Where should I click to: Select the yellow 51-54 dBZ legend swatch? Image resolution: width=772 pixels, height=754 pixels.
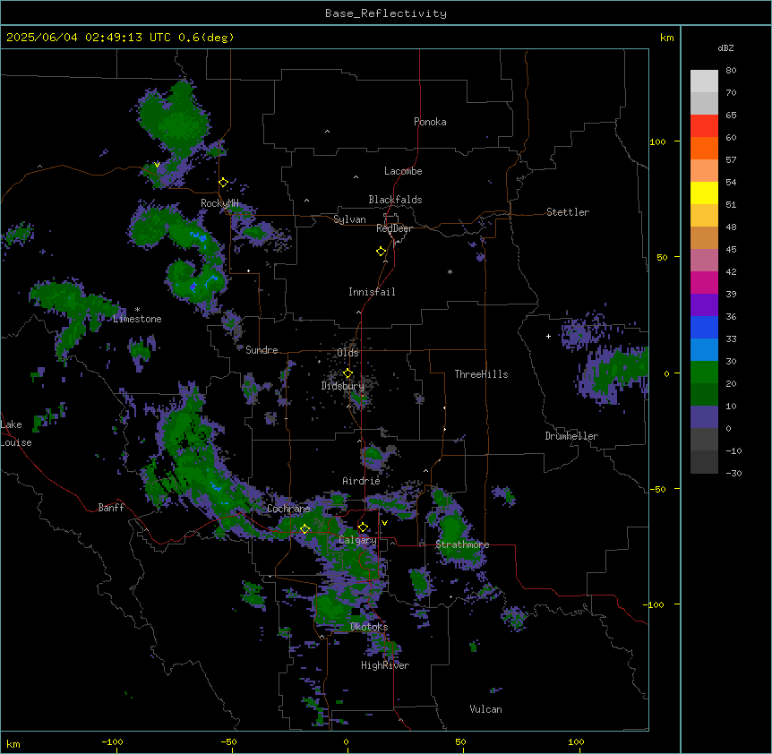(704, 193)
